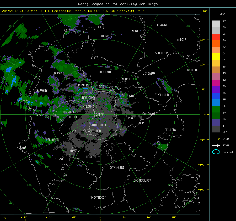Click the DHARWAD city label
Screen dimensions: 236x221
[x=68, y=112]
